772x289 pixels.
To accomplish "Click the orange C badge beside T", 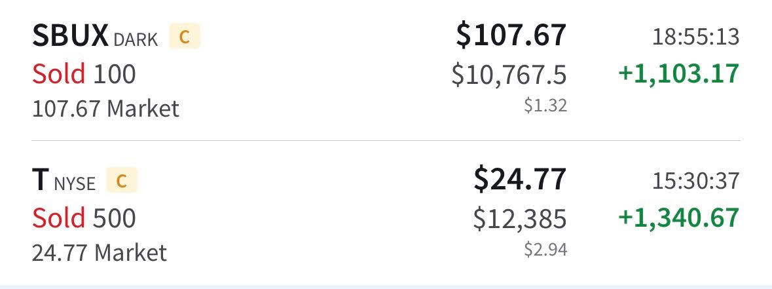I will tap(122, 180).
